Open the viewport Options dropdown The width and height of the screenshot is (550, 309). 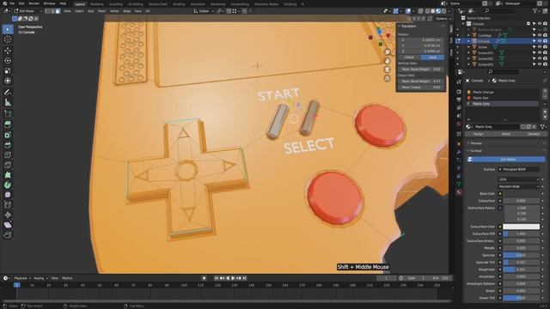(x=443, y=19)
